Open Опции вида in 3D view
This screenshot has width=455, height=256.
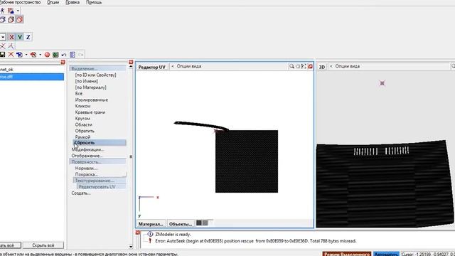[348, 66]
